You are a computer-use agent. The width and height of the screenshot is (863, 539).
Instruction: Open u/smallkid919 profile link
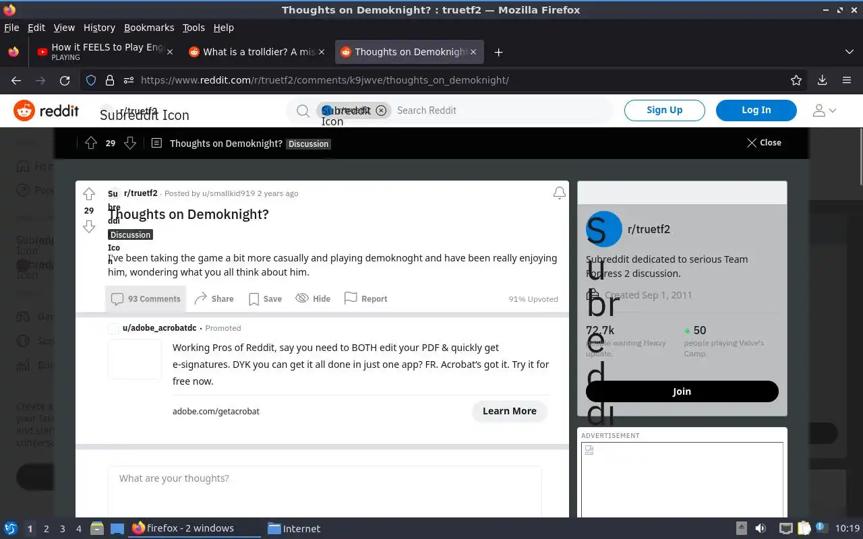229,193
